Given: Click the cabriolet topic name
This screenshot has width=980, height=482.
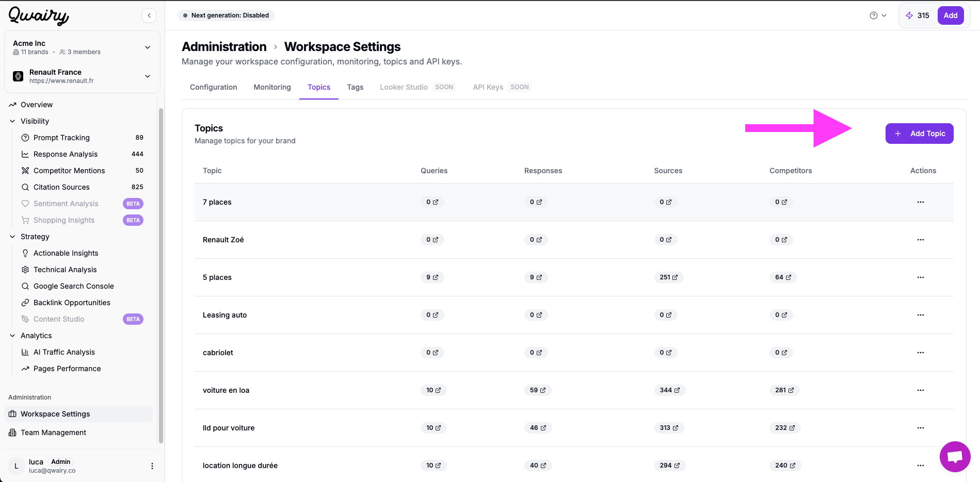Looking at the screenshot, I should [x=218, y=353].
